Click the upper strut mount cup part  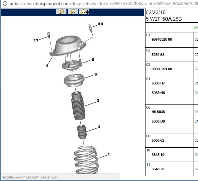point(68,46)
